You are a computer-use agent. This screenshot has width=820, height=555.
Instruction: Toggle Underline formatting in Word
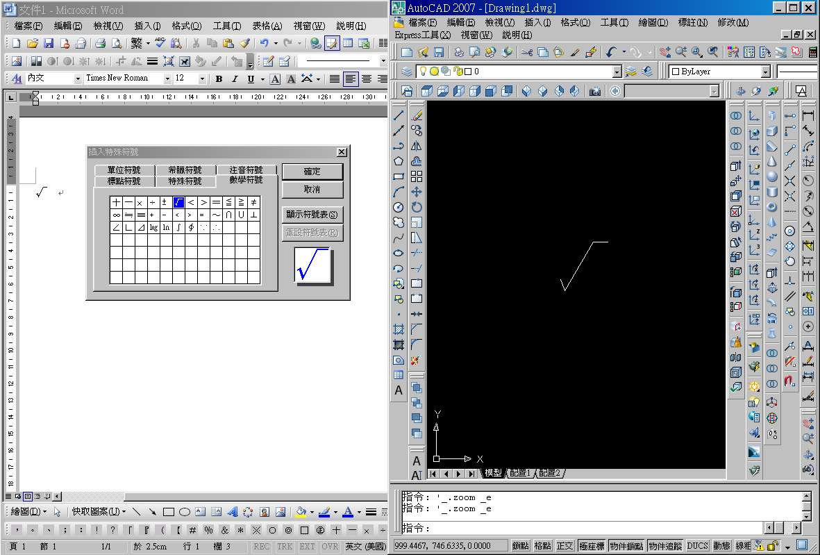(x=251, y=79)
